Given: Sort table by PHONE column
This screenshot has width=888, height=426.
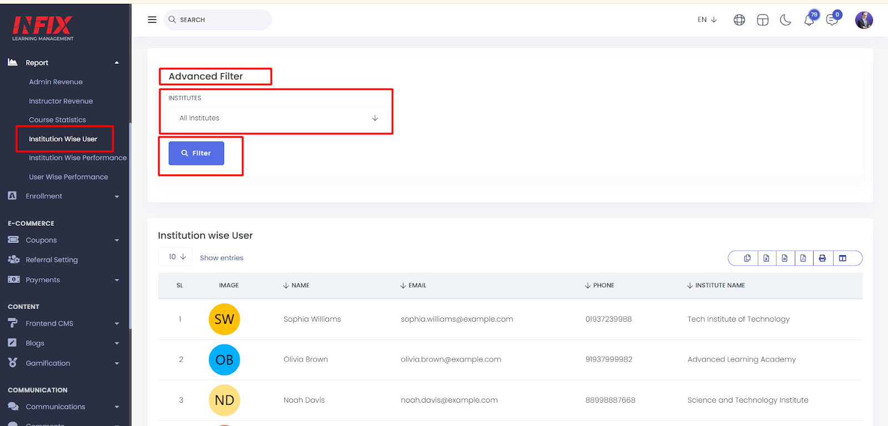Looking at the screenshot, I should coord(599,285).
